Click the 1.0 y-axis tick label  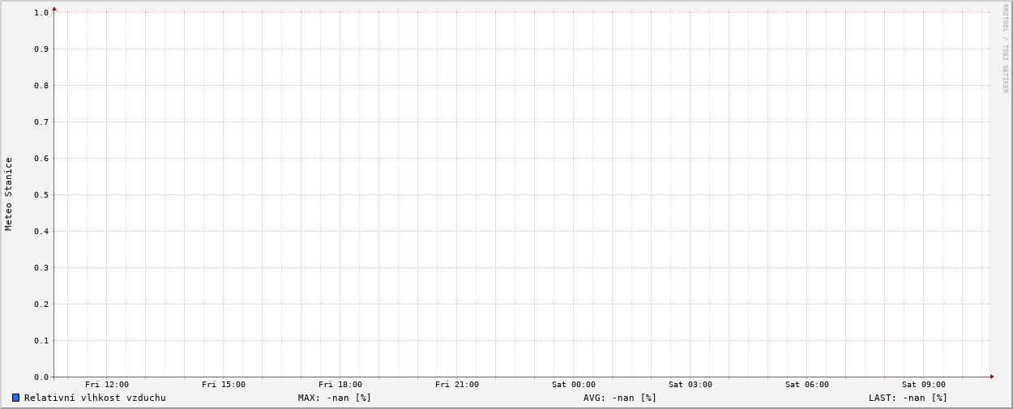41,12
